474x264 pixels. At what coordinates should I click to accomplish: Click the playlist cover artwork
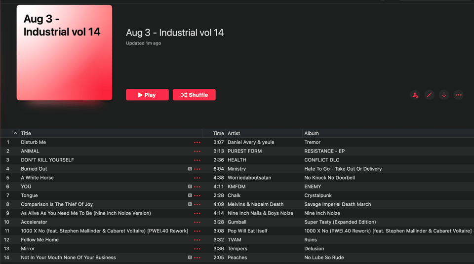(x=64, y=53)
